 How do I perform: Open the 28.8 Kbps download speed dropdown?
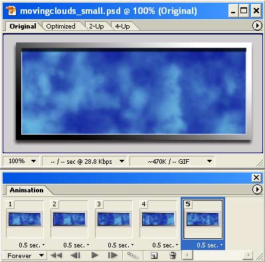pos(85,161)
